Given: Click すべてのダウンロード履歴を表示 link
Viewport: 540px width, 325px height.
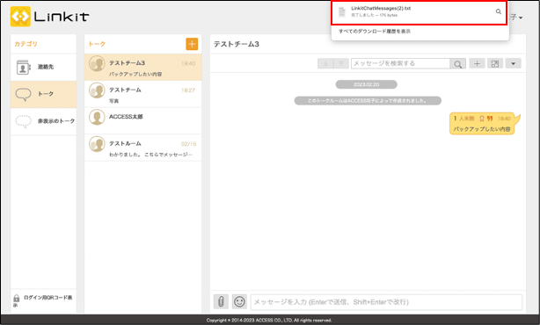Looking at the screenshot, I should tap(375, 32).
